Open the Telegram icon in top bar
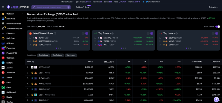The image size is (222, 103). pyautogui.click(x=143, y=2)
